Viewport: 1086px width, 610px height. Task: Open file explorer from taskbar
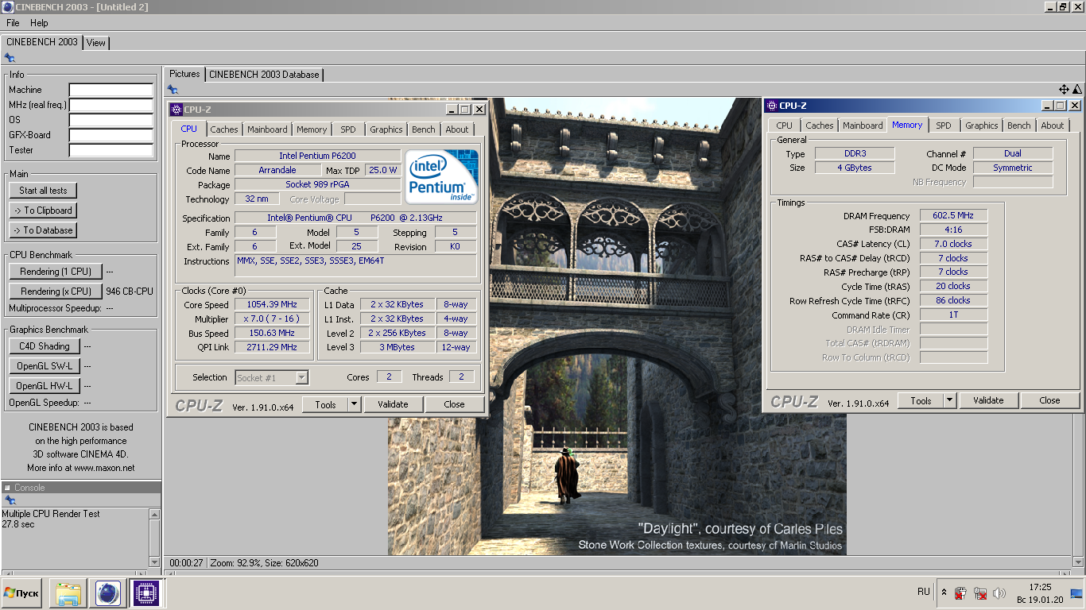coord(68,593)
